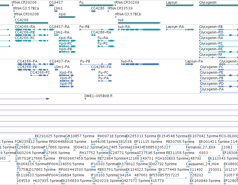The width and height of the screenshot is (238, 185).
Task: Click the Lapsyn-PA protein label
Action: pos(194,61)
